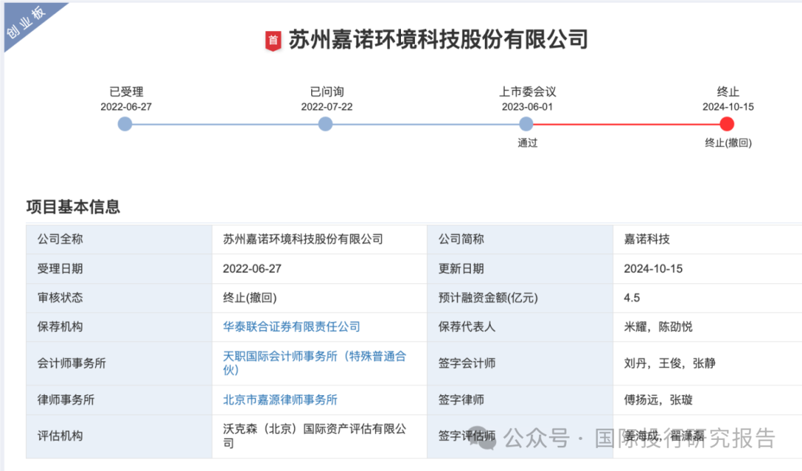The image size is (802, 471).
Task: Click the 预计融资金额(亿元) label cell
Action: tap(520, 298)
